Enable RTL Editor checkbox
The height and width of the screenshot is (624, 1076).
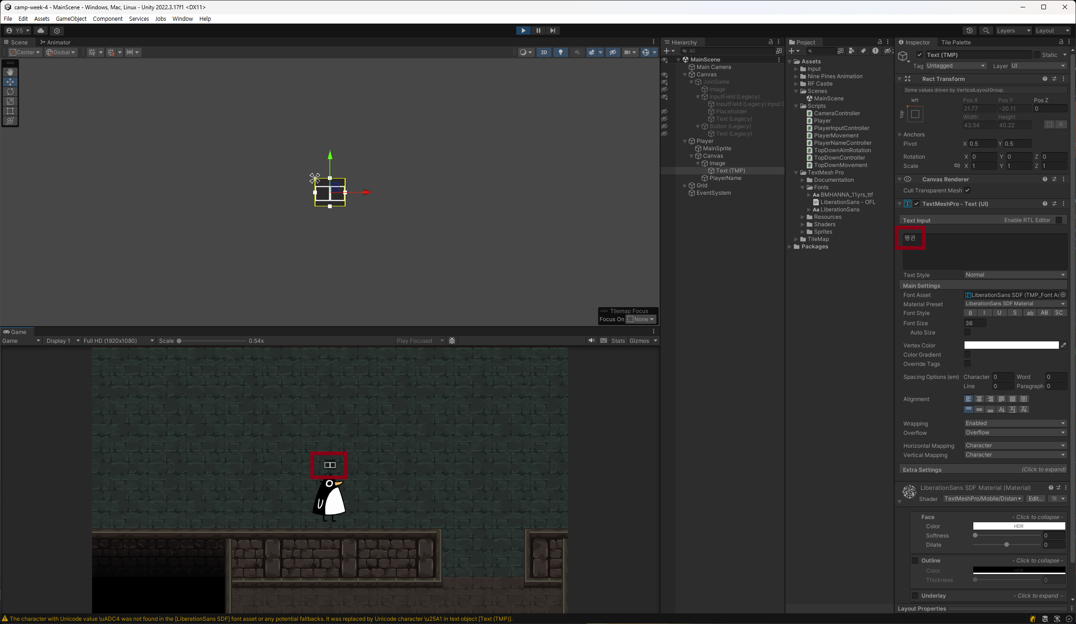(x=1059, y=220)
